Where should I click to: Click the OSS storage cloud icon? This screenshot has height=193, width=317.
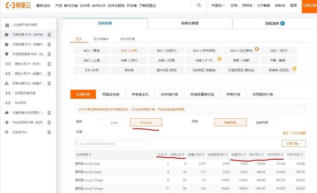click(x=7, y=112)
